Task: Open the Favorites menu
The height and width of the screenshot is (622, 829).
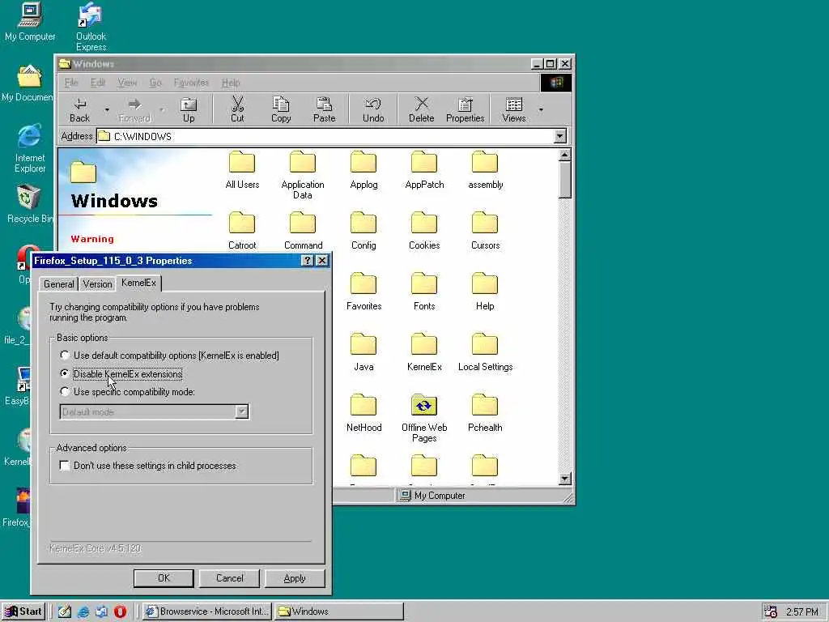Action: 191,83
